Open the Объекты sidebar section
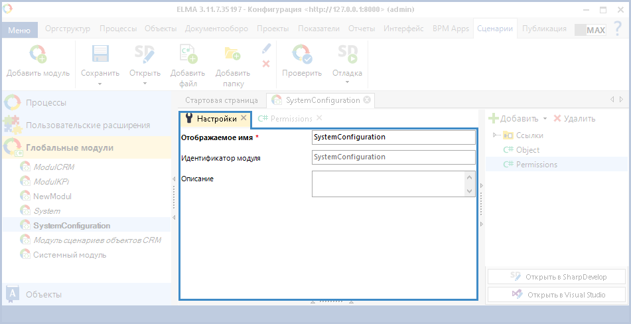Image resolution: width=631 pixels, height=324 pixels. pos(86,294)
